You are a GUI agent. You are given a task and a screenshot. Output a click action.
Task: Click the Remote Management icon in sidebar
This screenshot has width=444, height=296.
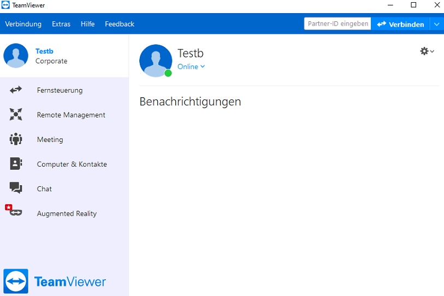point(16,115)
